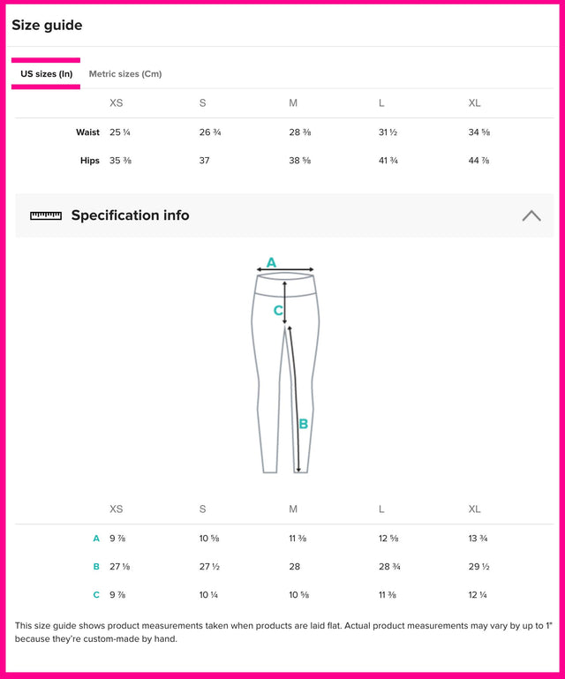
Task: Click the XS column header in specification table
Action: 117,509
